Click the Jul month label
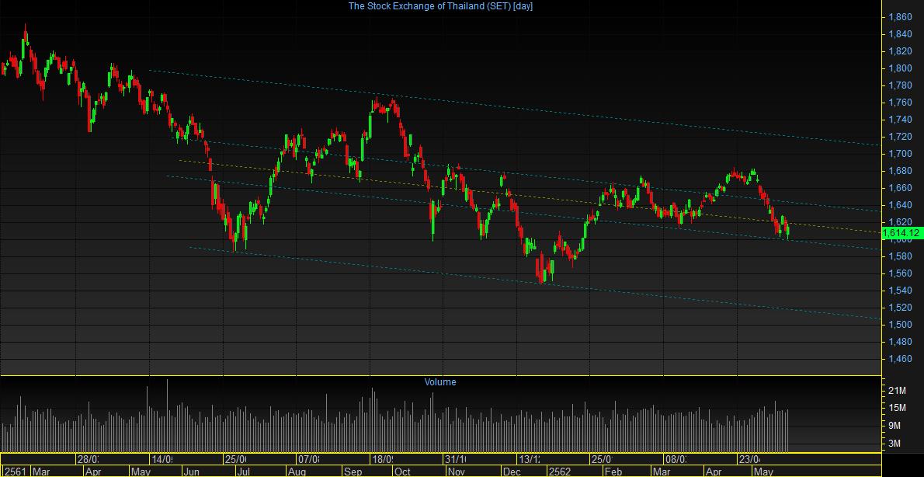Screen dimensions: 924x477 (x=243, y=472)
